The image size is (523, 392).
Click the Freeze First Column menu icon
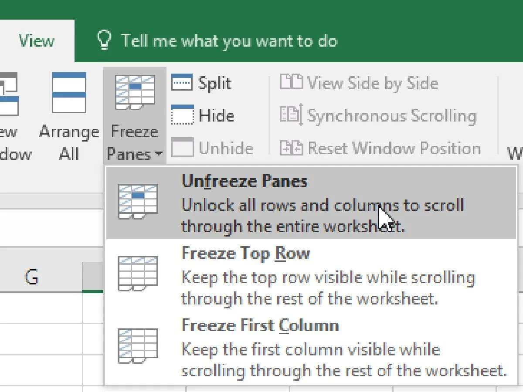[138, 346]
